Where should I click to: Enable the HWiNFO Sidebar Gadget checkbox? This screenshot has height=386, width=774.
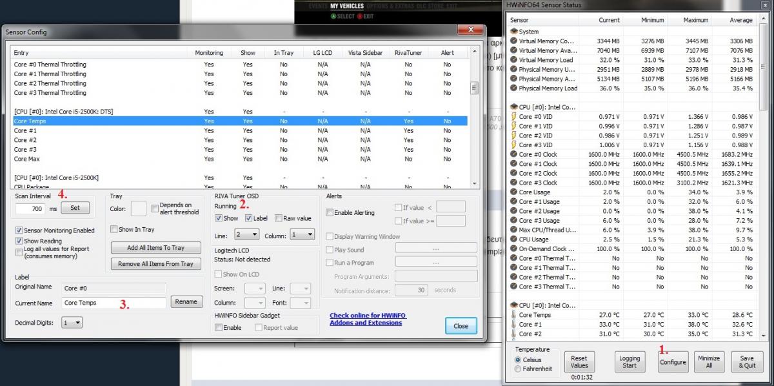[219, 327]
